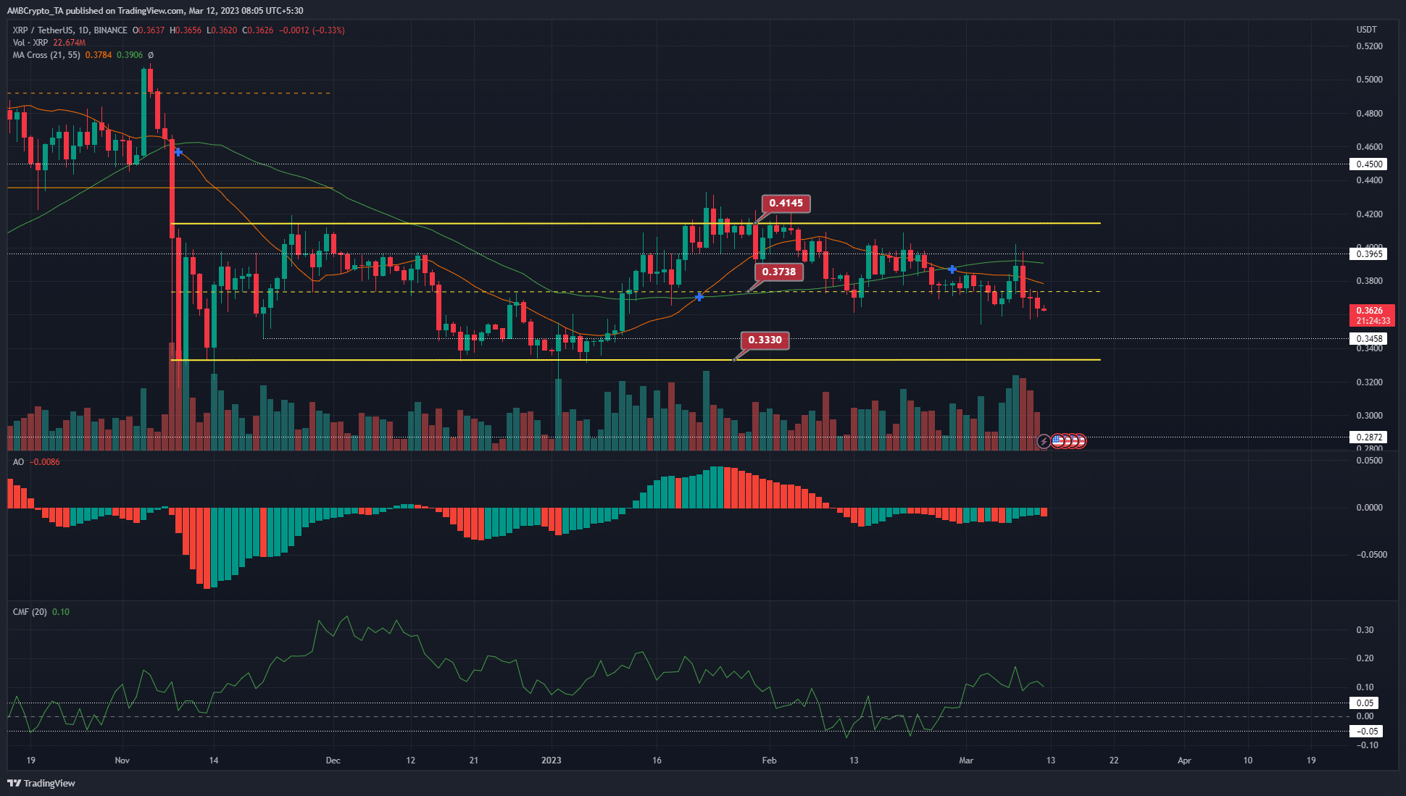Select the rightmost US flag marker bubble

1081,441
